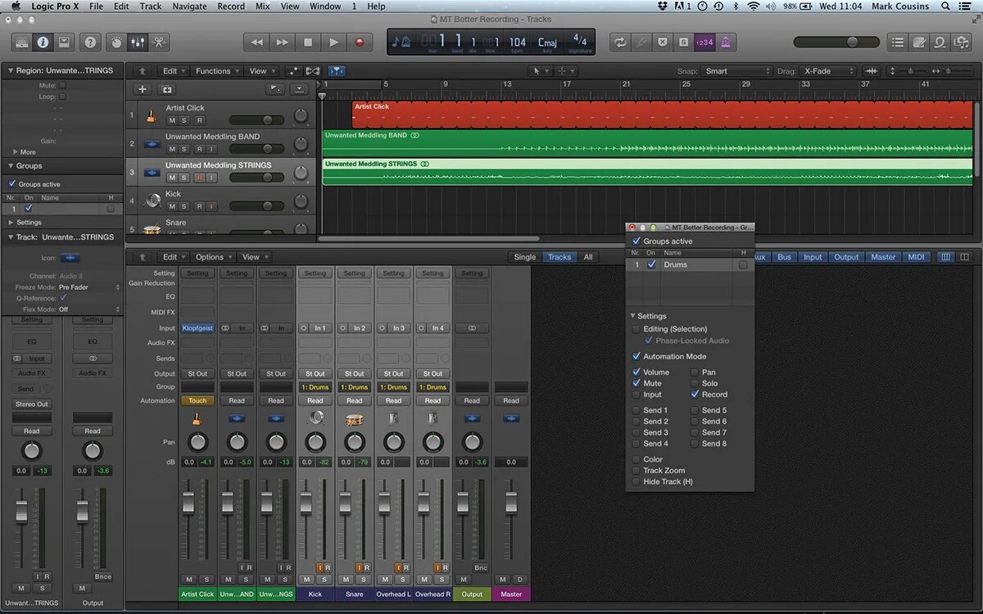983x614 pixels.
Task: Open the Freeze Mode Pre Fader dropdown
Action: pyautogui.click(x=90, y=287)
